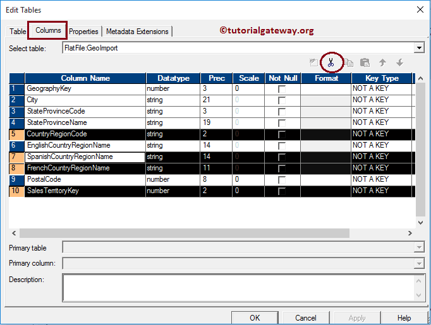Click the GeographyKey column name cell

coord(85,89)
